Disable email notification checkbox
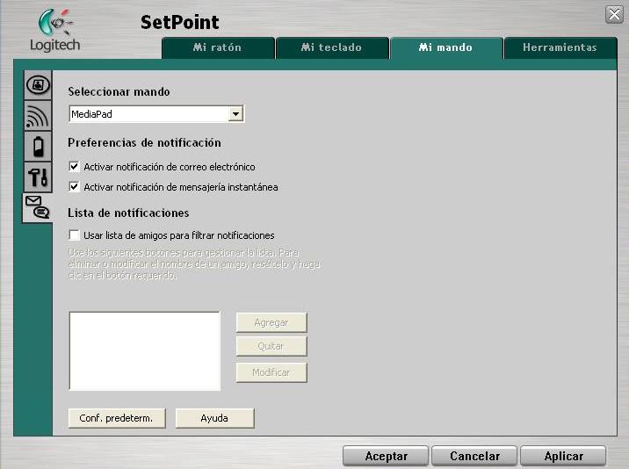This screenshot has width=629, height=469. (74, 167)
